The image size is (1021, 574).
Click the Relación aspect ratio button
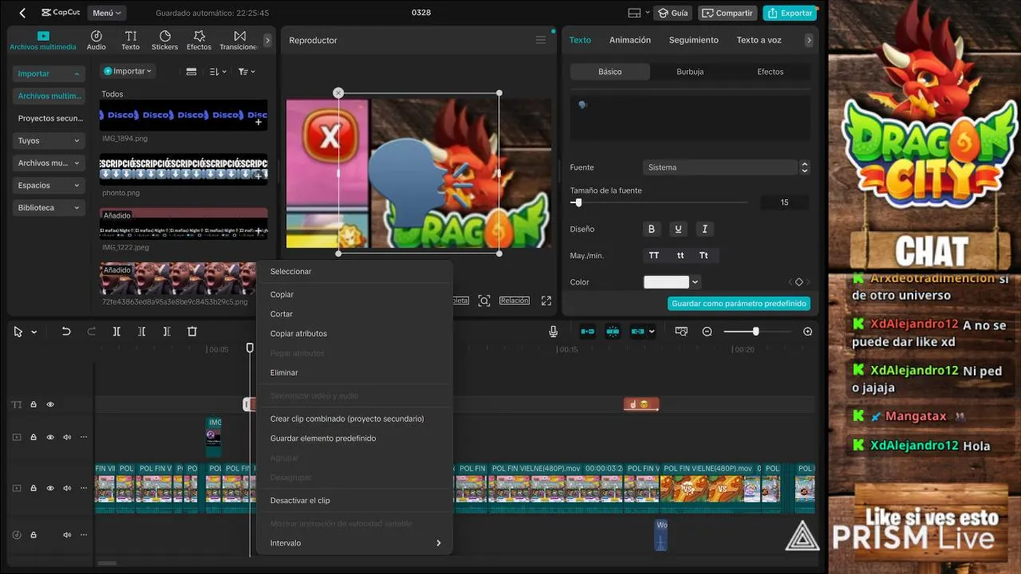(514, 301)
